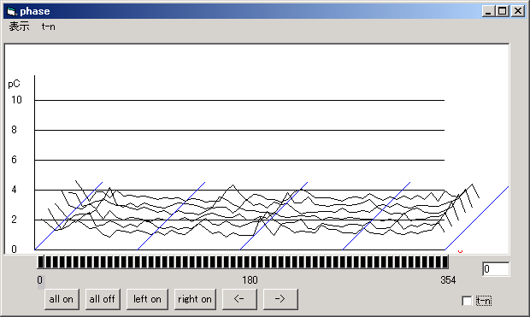This screenshot has height=317, width=530.
Task: Maximize the phase window
Action: click(x=503, y=11)
